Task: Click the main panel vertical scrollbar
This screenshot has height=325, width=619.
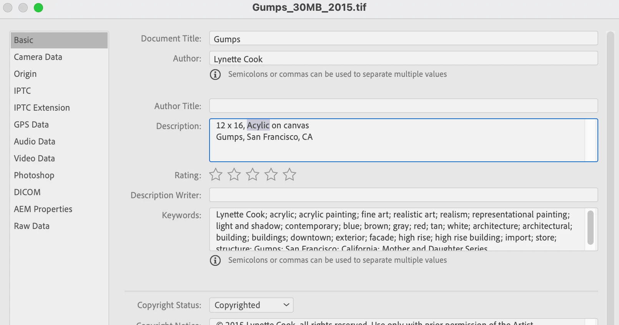Action: point(611,178)
